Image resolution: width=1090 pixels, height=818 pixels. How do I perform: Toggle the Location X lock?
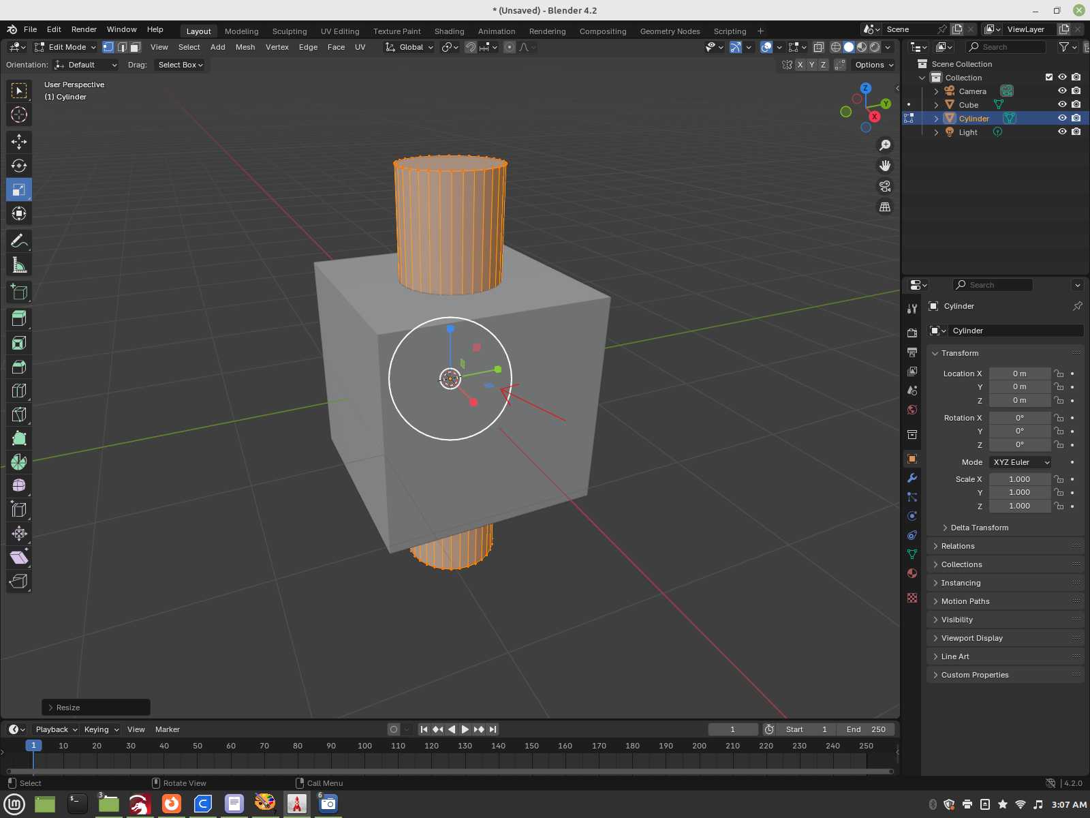point(1059,374)
